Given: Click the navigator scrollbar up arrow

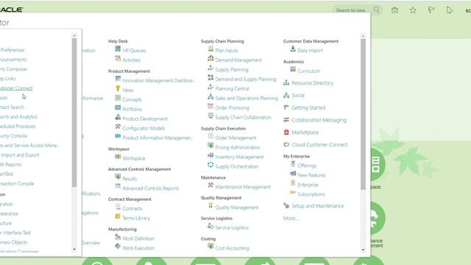Looking at the screenshot, I should (363, 36).
